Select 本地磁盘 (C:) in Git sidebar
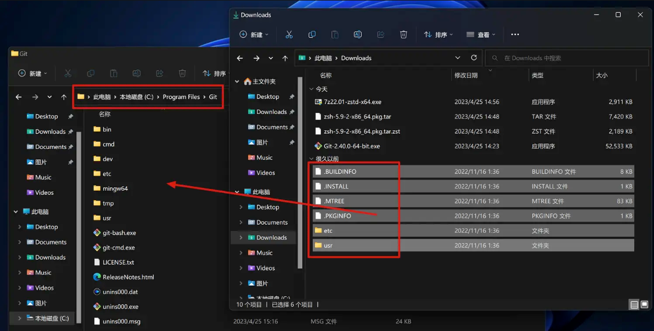The height and width of the screenshot is (331, 654). pos(51,318)
